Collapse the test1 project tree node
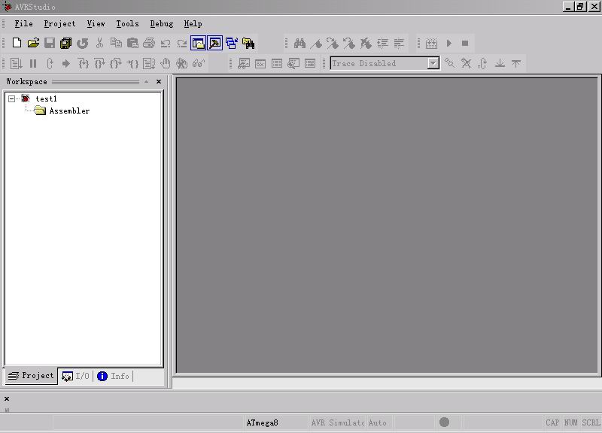This screenshot has height=433, width=602. click(x=12, y=98)
